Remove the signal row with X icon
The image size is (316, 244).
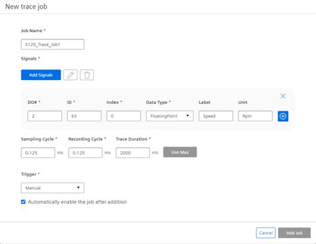(x=283, y=96)
